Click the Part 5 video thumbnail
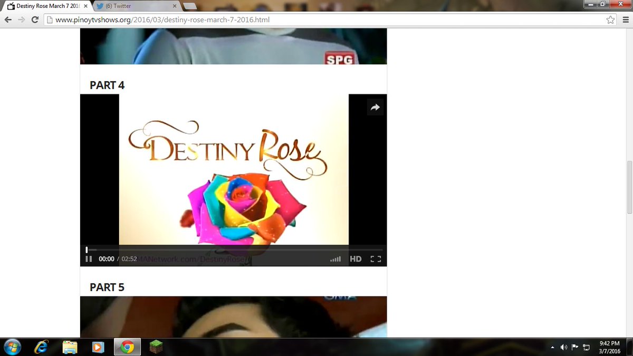Image resolution: width=633 pixels, height=356 pixels. (x=233, y=316)
